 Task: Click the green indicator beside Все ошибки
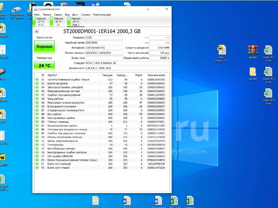pos(37,114)
